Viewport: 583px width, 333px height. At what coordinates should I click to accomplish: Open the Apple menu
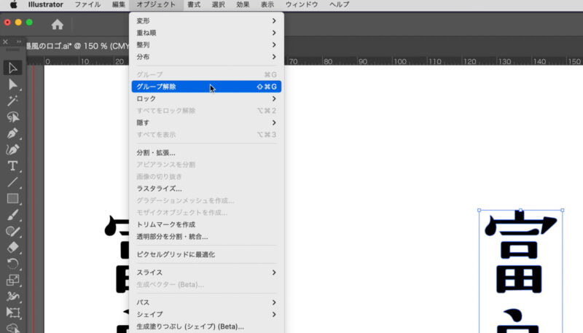coord(13,4)
